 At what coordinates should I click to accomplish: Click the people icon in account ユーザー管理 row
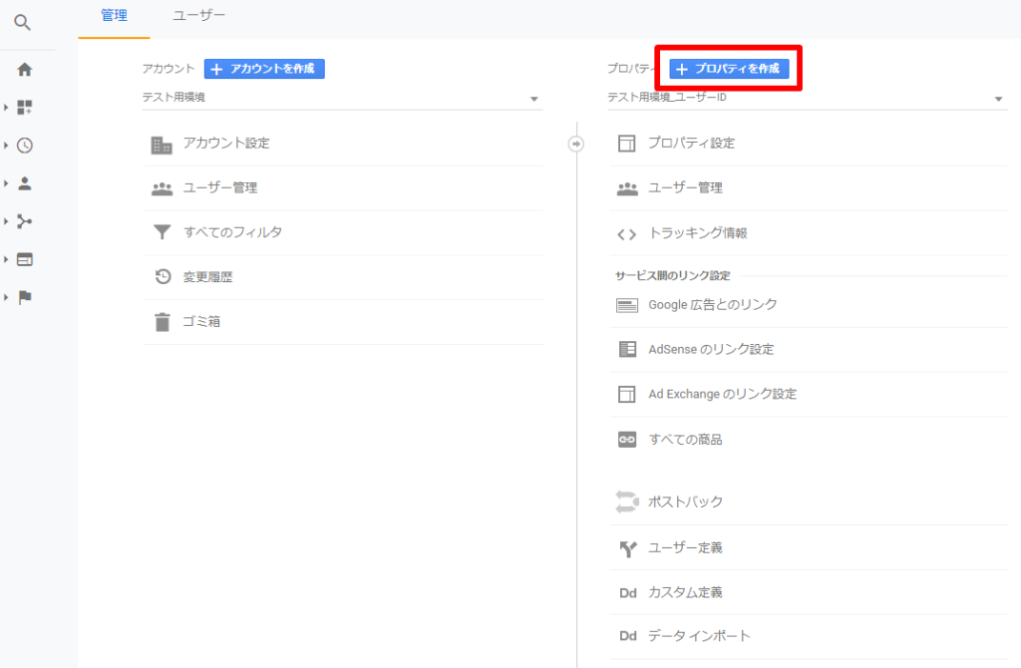[x=162, y=188]
